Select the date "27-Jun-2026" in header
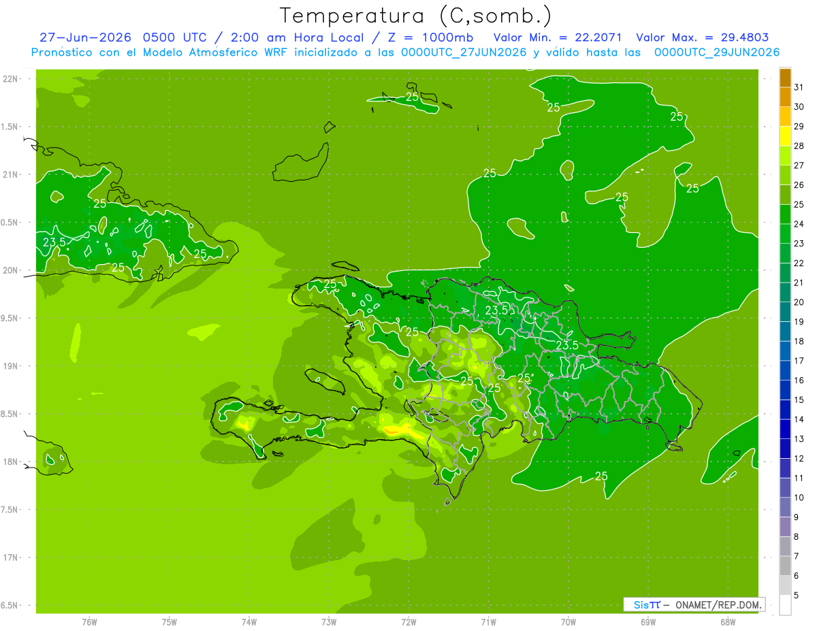Image resolution: width=817 pixels, height=631 pixels. (86, 37)
